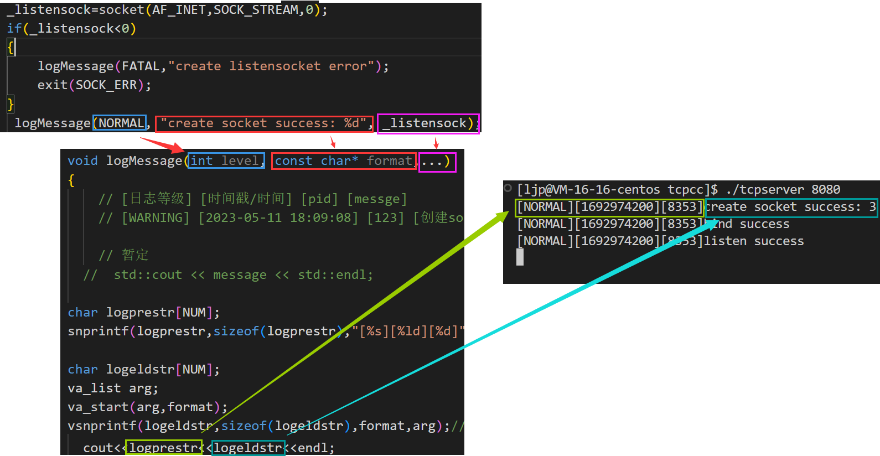
Task: Click the vsnprintf(logeldstr,...) line
Action: coord(266,426)
